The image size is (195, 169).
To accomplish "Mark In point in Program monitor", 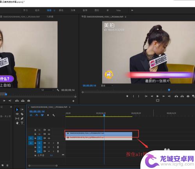I will point(133,96).
